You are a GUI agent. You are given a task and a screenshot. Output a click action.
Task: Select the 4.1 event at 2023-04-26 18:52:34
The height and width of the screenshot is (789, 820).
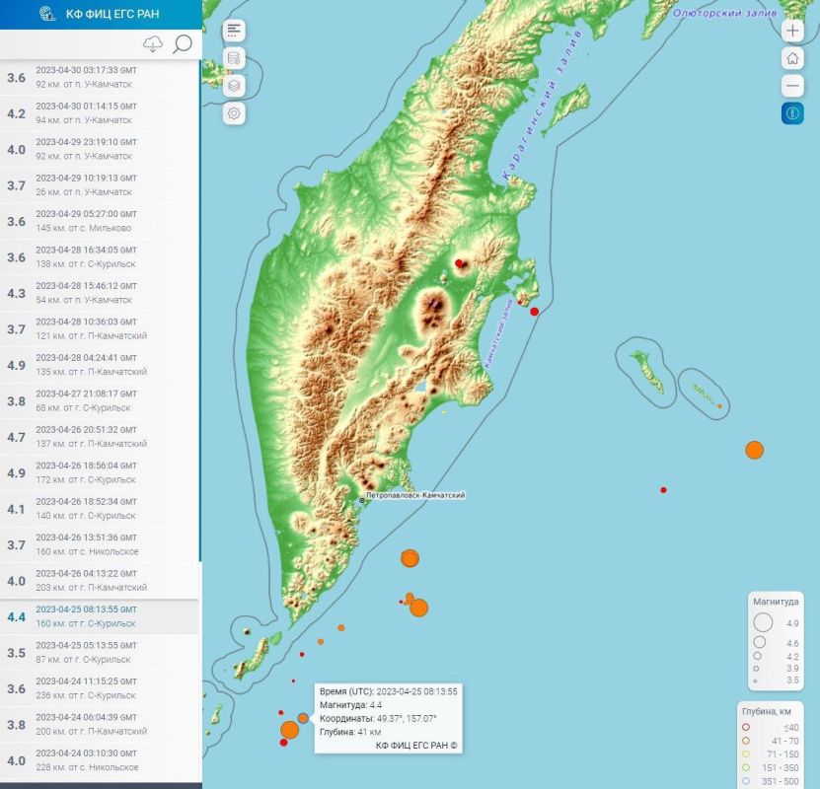click(100, 510)
